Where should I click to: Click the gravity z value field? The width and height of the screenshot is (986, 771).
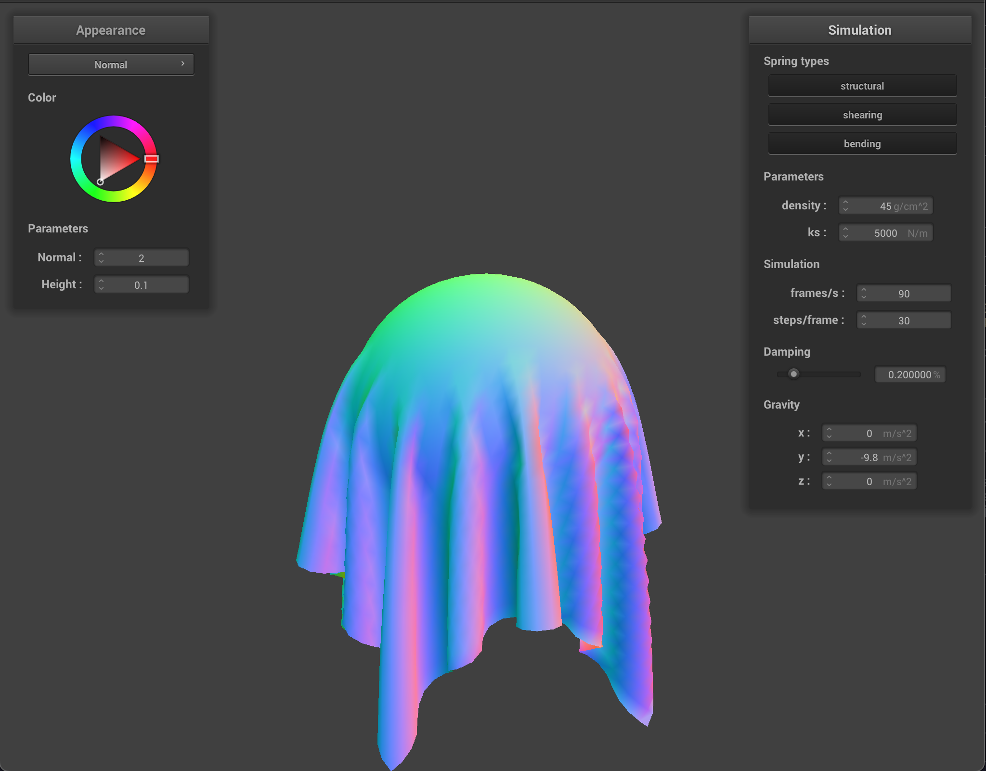(x=869, y=481)
